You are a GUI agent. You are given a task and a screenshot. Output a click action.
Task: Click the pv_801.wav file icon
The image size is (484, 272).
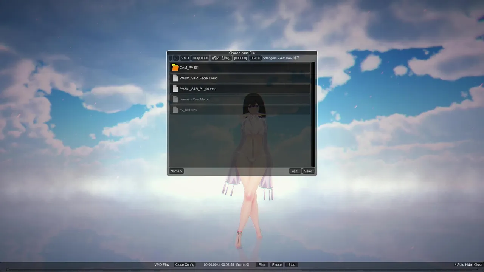175,110
